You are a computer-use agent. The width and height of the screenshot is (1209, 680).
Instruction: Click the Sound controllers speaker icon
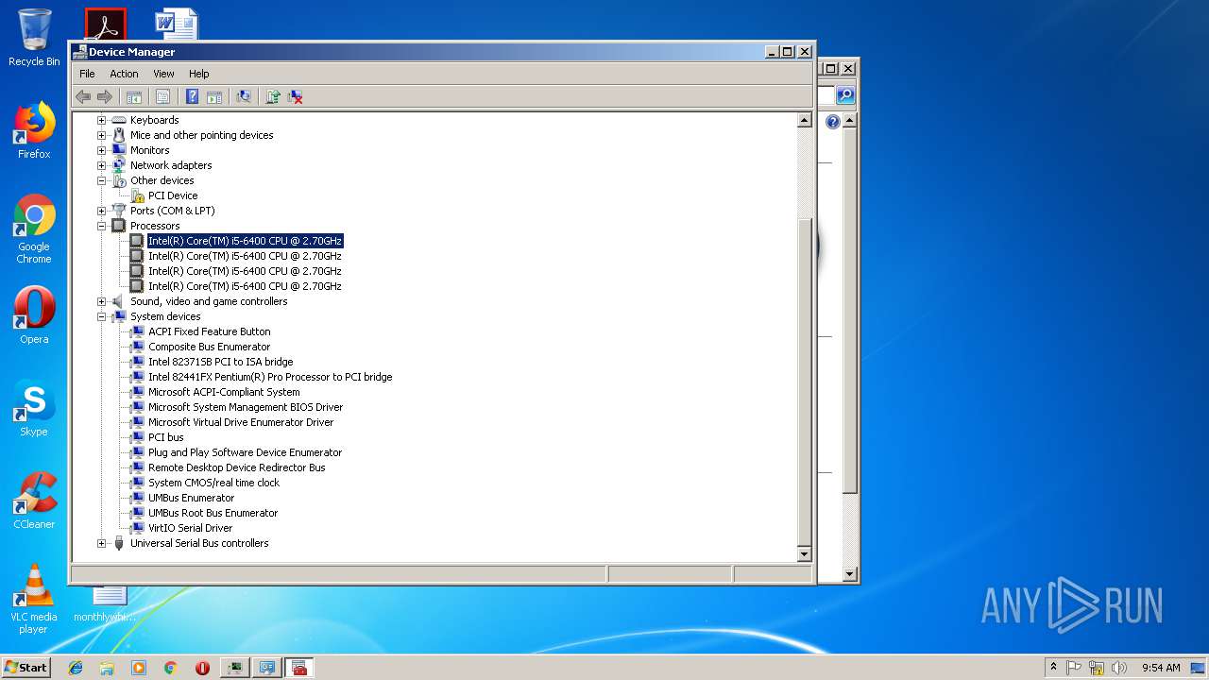[119, 301]
